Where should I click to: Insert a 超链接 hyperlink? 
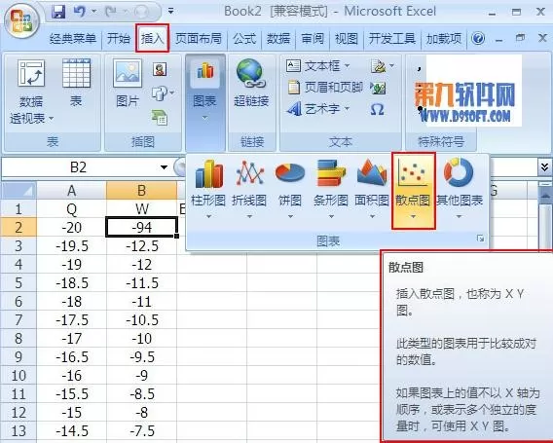click(251, 83)
